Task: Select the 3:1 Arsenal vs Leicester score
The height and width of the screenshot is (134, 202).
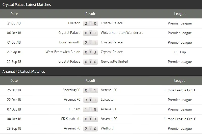Action: pos(90,100)
